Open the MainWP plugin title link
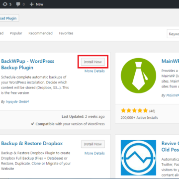 [x=170, y=61]
